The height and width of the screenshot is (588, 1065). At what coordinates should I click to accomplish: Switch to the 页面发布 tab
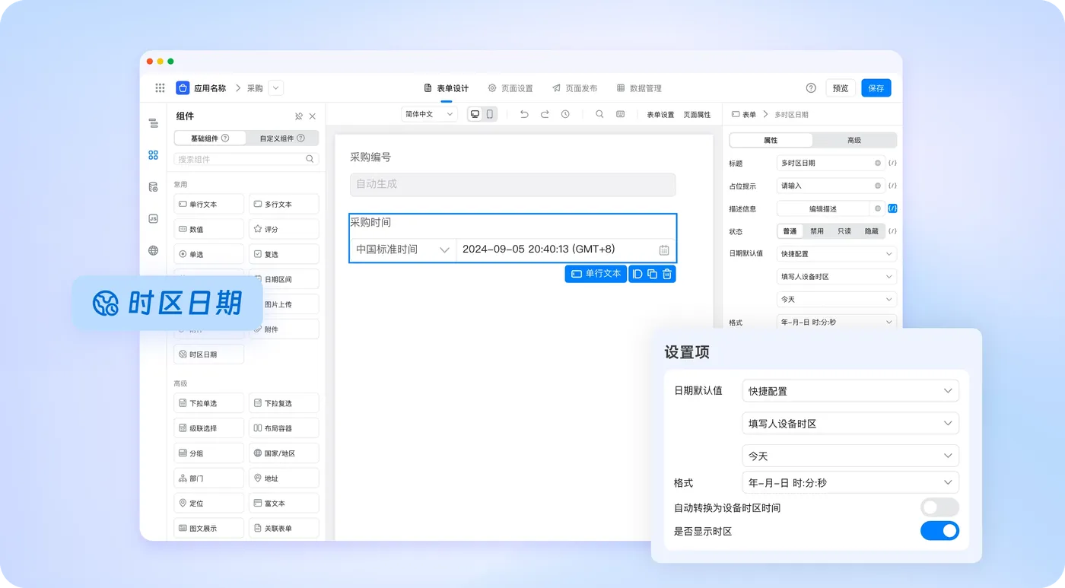(x=574, y=88)
